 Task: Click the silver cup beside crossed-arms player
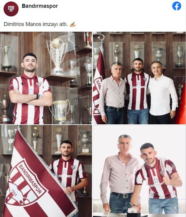[60, 111]
